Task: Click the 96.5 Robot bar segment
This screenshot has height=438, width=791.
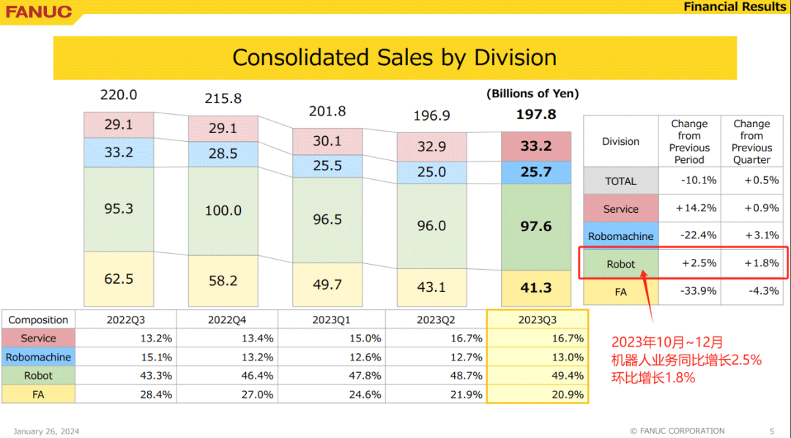Action: click(x=327, y=220)
